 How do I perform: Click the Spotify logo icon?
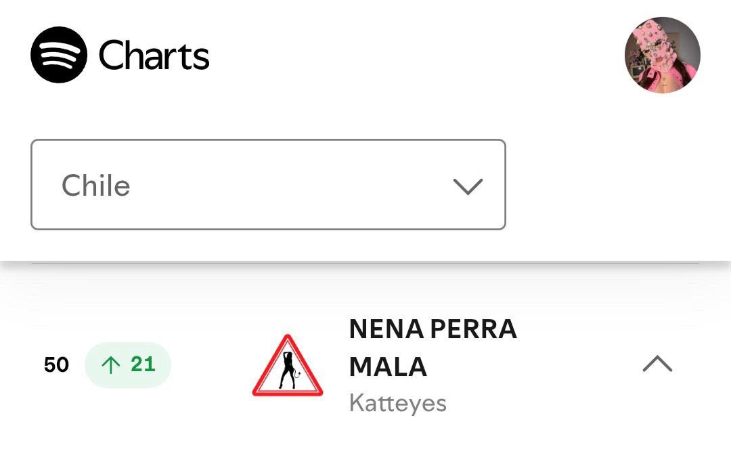pos(59,55)
